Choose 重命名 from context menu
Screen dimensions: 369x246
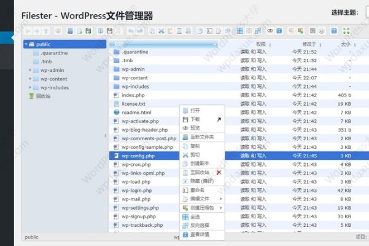pyautogui.click(x=202, y=190)
